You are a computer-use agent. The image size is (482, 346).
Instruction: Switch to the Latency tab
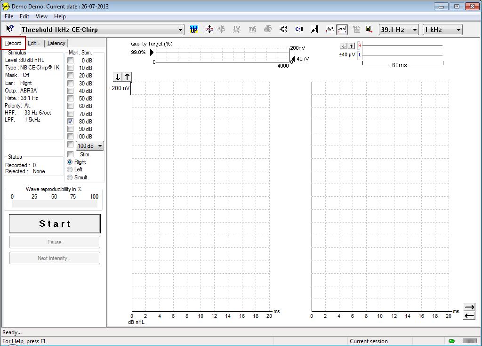click(x=56, y=43)
